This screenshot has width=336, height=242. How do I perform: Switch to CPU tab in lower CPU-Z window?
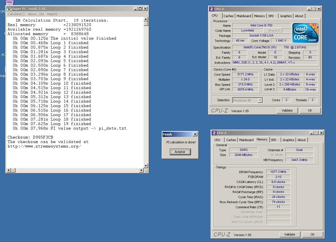click(x=217, y=140)
